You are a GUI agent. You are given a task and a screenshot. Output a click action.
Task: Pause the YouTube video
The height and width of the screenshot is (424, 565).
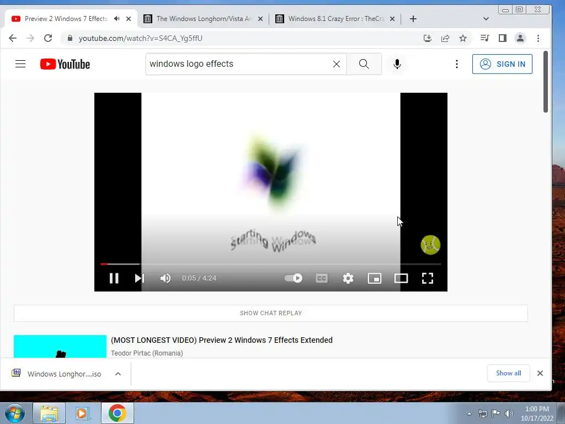tap(114, 278)
